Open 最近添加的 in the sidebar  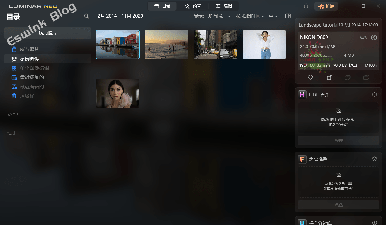[x=32, y=77]
